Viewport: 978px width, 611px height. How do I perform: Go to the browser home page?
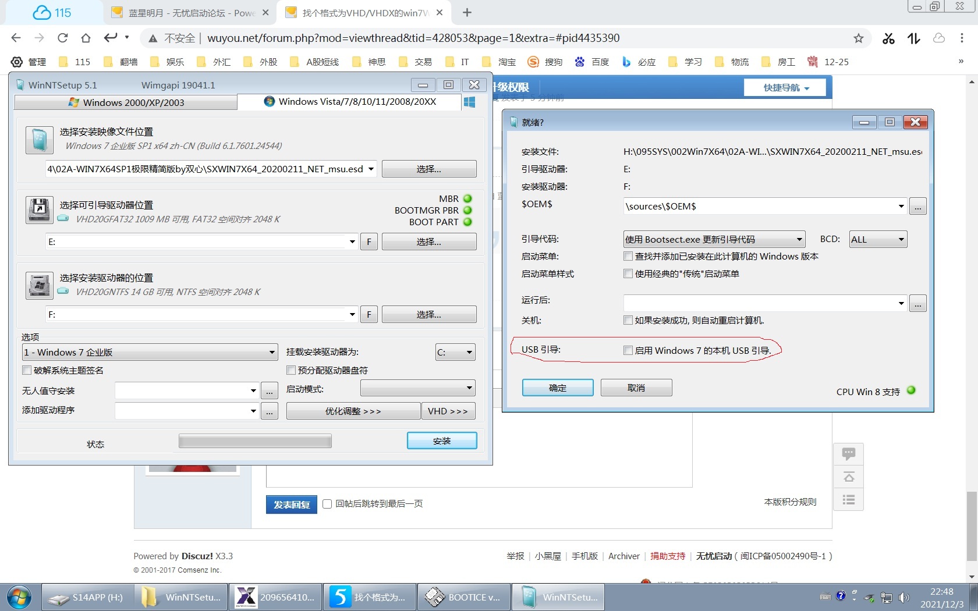click(x=86, y=38)
